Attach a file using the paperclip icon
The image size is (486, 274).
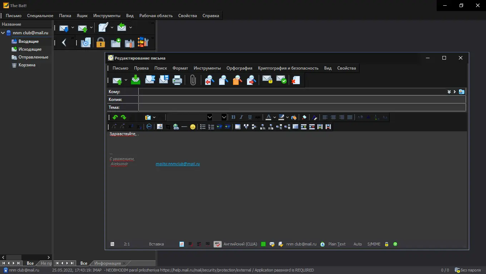tap(193, 80)
